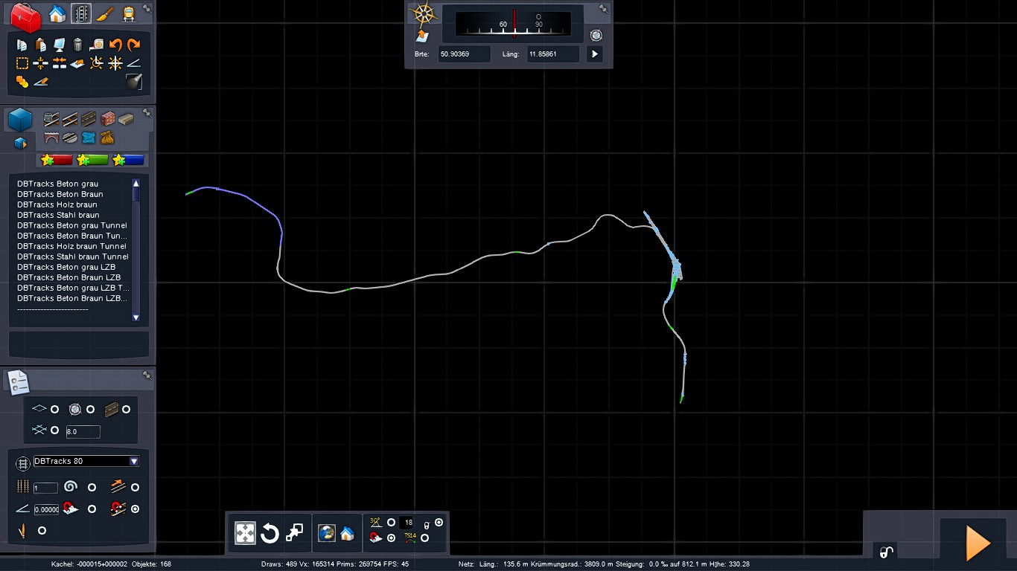
Task: Open the options checklist panel icon
Action: point(19,382)
